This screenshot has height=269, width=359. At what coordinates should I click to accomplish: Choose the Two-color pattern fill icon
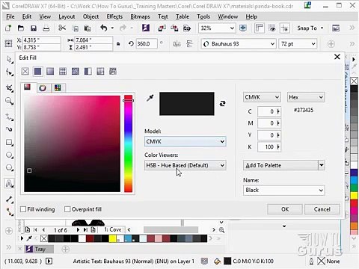[x=88, y=72]
